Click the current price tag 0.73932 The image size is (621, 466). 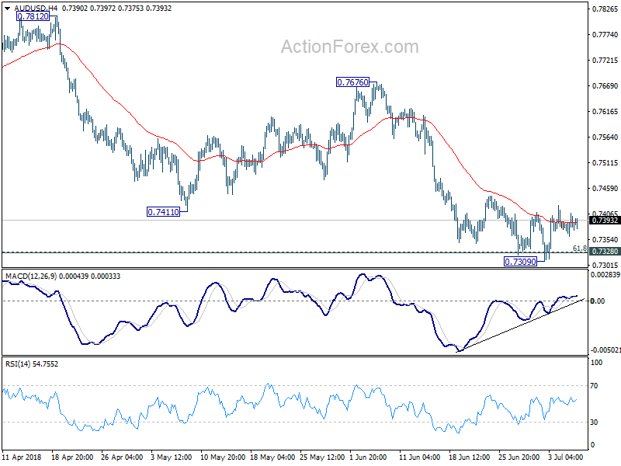[605, 221]
